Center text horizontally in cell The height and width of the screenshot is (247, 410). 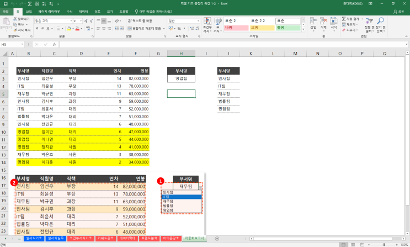104,28
